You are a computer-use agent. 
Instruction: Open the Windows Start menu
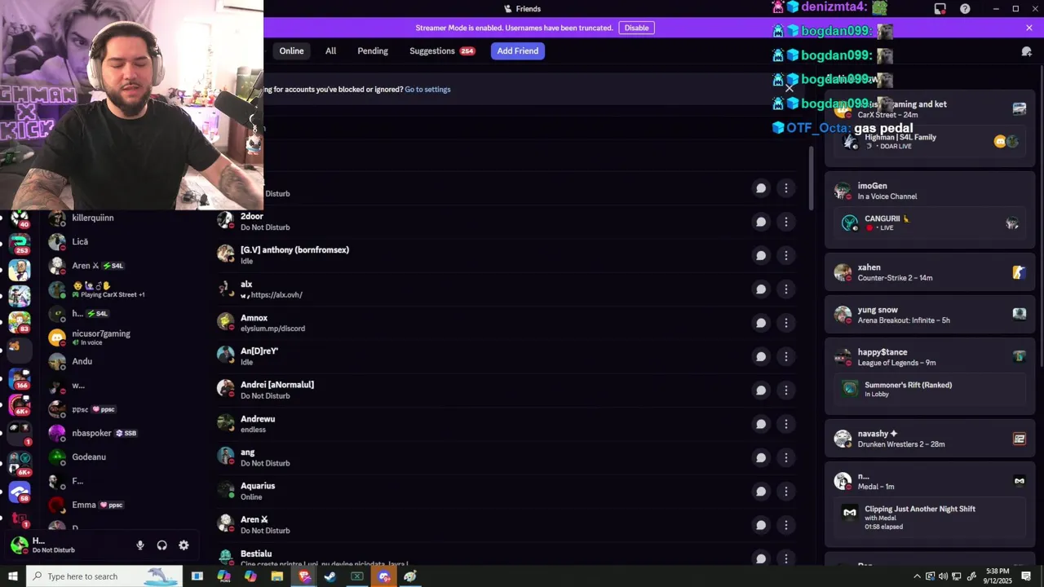coord(12,576)
